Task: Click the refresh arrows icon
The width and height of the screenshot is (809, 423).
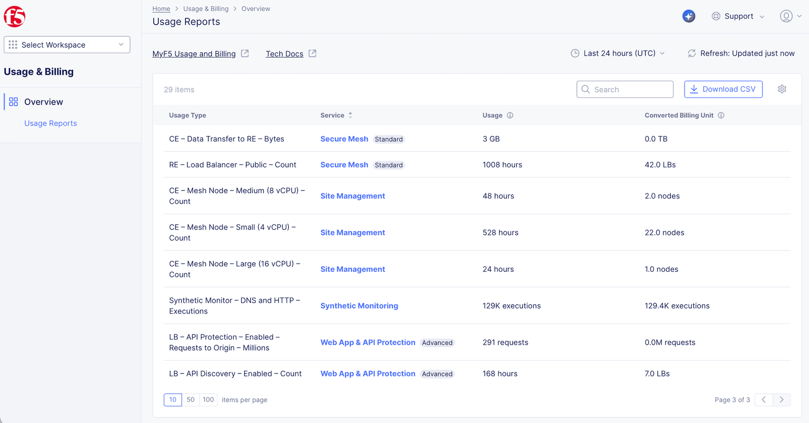Action: (x=692, y=54)
